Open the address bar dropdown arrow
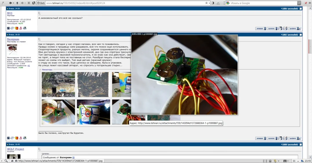Image resolution: width=312 pixels, height=163 pixels. [x=210, y=3]
